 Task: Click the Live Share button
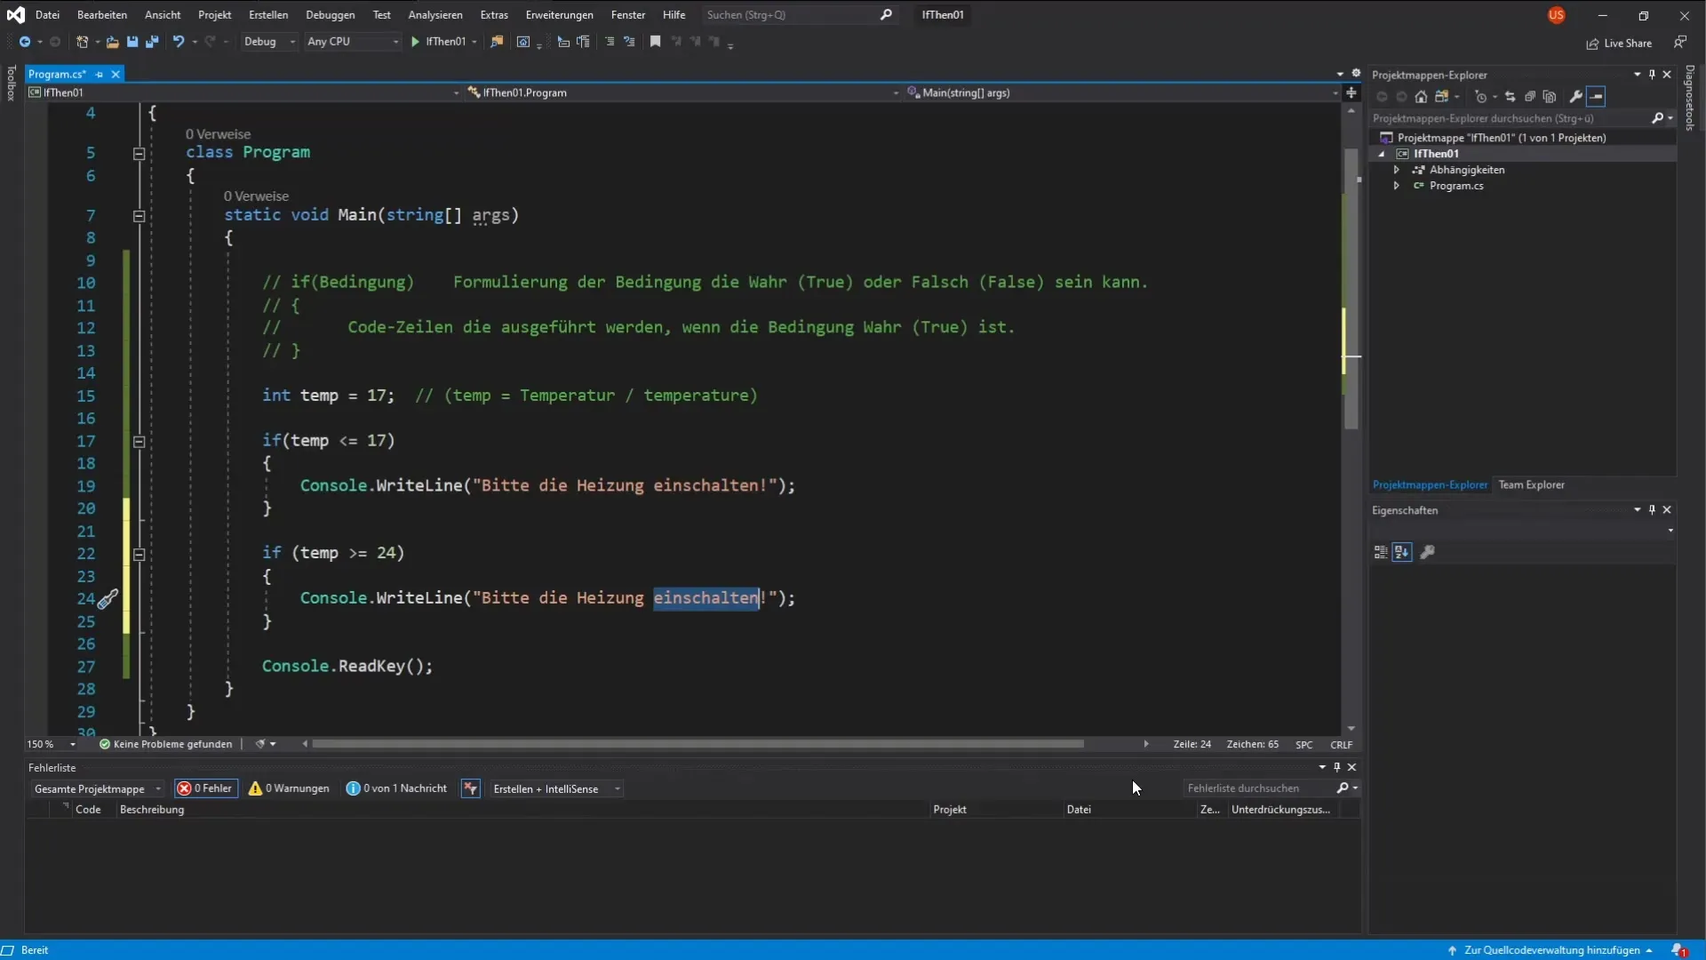coord(1619,44)
